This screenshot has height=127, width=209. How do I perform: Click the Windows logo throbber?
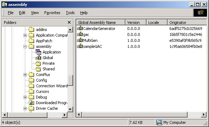tap(200, 13)
